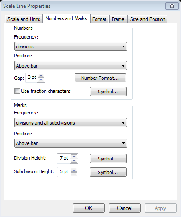Increase Division Height with the up arrow
The image size is (181, 217).
coord(74,157)
